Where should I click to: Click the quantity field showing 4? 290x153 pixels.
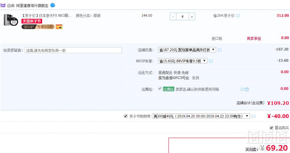point(182,17)
